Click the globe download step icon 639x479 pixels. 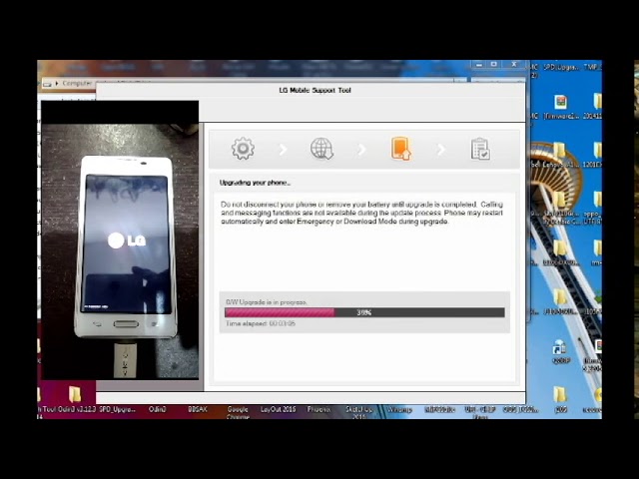(x=321, y=149)
